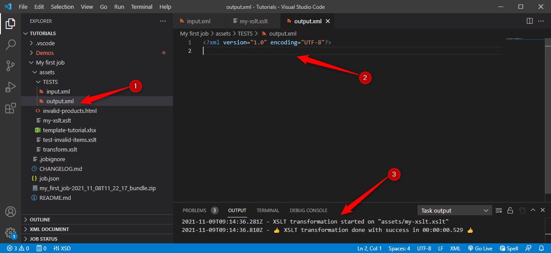551x253 pixels.
Task: Open the Task output channel dropdown
Action: 455,210
